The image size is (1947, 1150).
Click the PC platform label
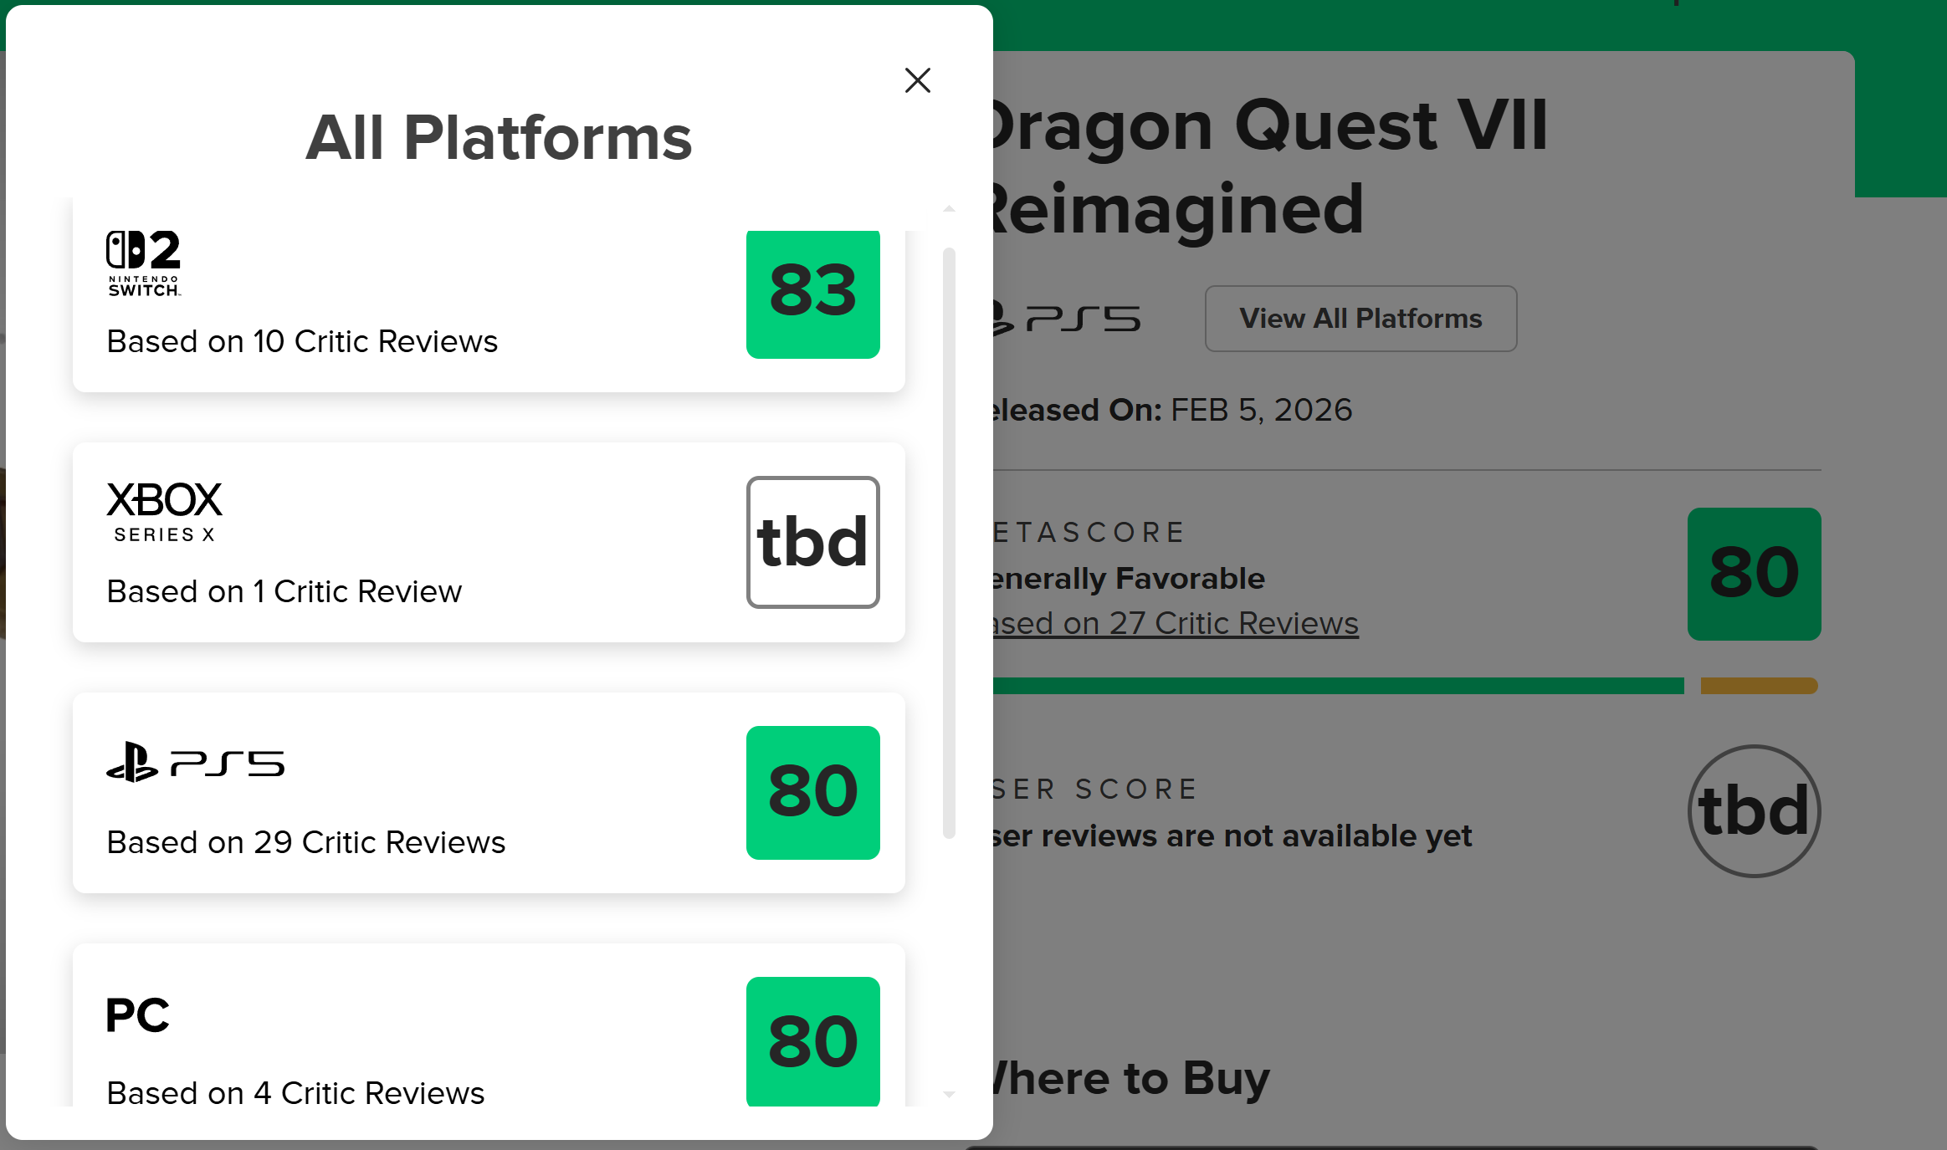click(x=138, y=1015)
